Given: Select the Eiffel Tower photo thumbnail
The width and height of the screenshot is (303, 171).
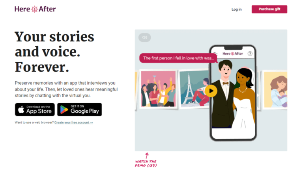Looking at the screenshot, I should [194, 89].
